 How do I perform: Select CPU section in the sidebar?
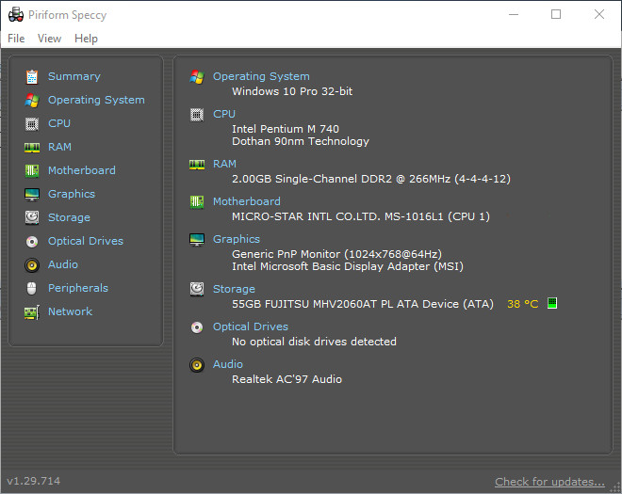point(59,123)
